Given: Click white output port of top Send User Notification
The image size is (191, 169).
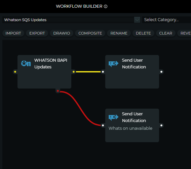Looking at the screenshot, I should coord(161,72).
